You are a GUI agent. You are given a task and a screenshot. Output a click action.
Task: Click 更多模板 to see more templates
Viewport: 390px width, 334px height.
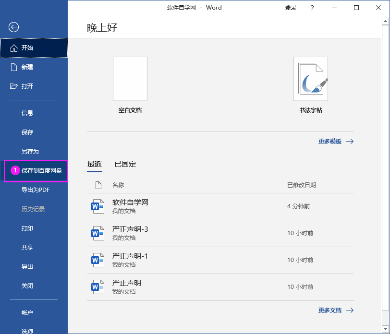[x=331, y=141]
